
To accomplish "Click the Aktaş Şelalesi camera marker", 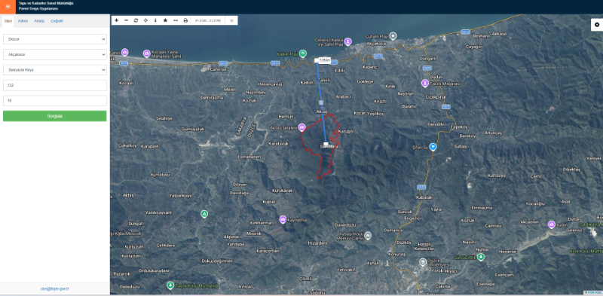I will (302, 127).
